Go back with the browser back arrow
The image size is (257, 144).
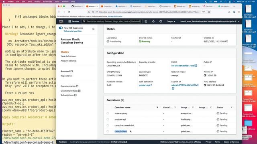point(59,12)
